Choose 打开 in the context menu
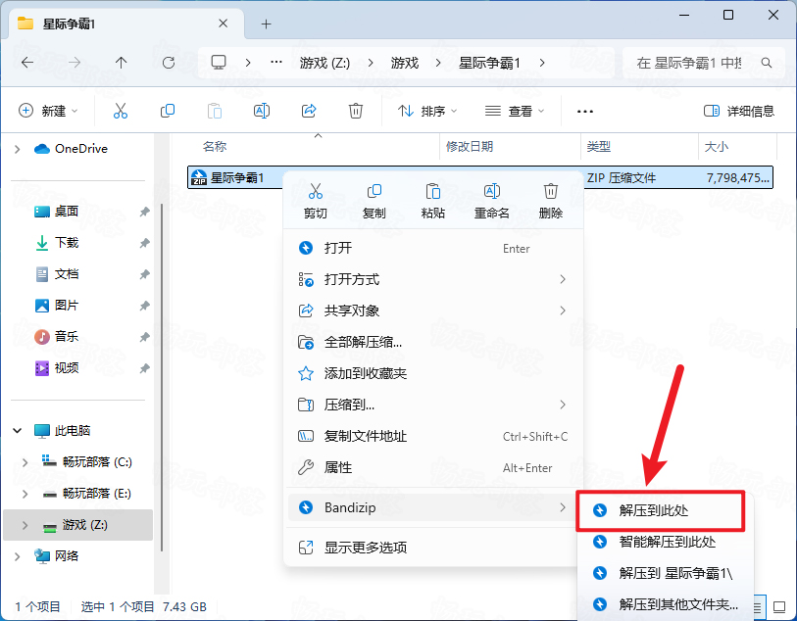The width and height of the screenshot is (797, 621). (433, 248)
